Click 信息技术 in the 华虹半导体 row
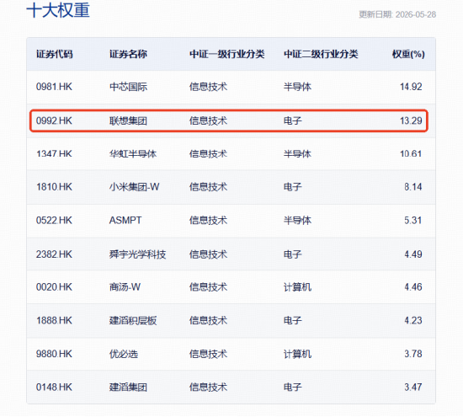 (208, 154)
